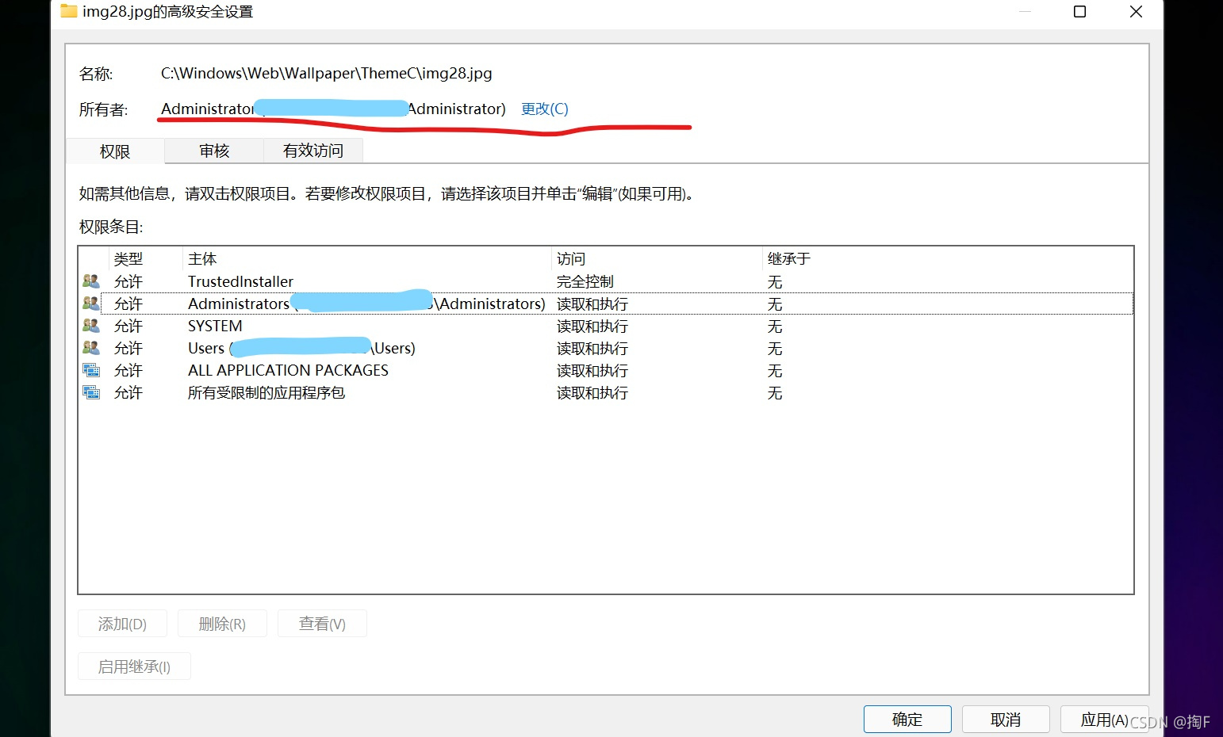This screenshot has height=737, width=1223.
Task: Maximize the advanced security settings window
Action: click(x=1079, y=11)
